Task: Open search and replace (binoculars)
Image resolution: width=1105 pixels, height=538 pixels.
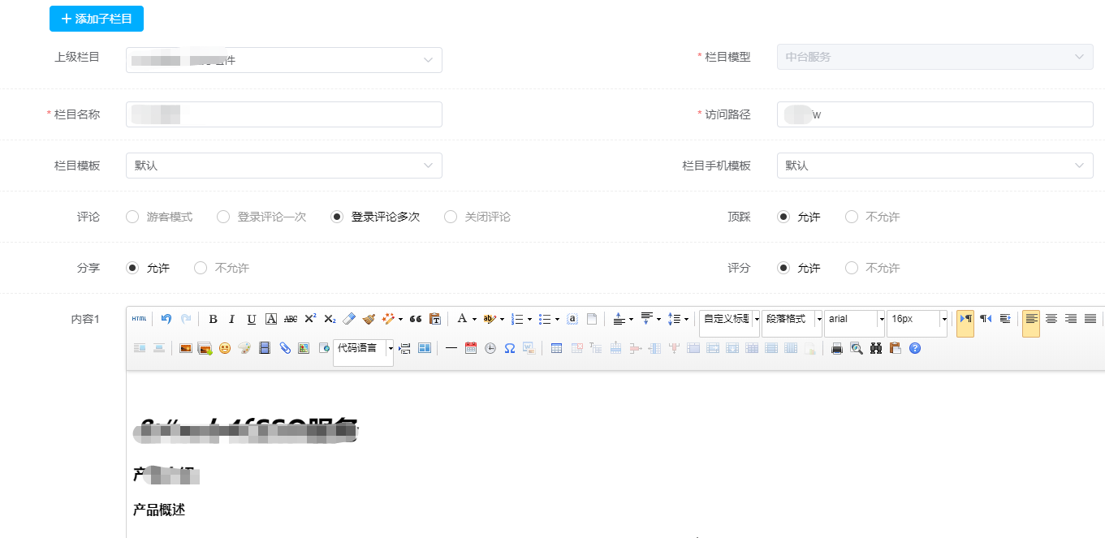Action: click(876, 348)
